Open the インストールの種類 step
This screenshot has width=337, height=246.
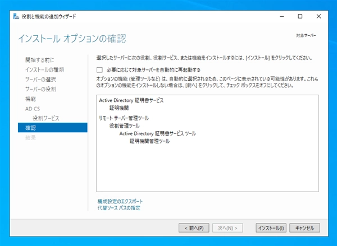pyautogui.click(x=45, y=69)
